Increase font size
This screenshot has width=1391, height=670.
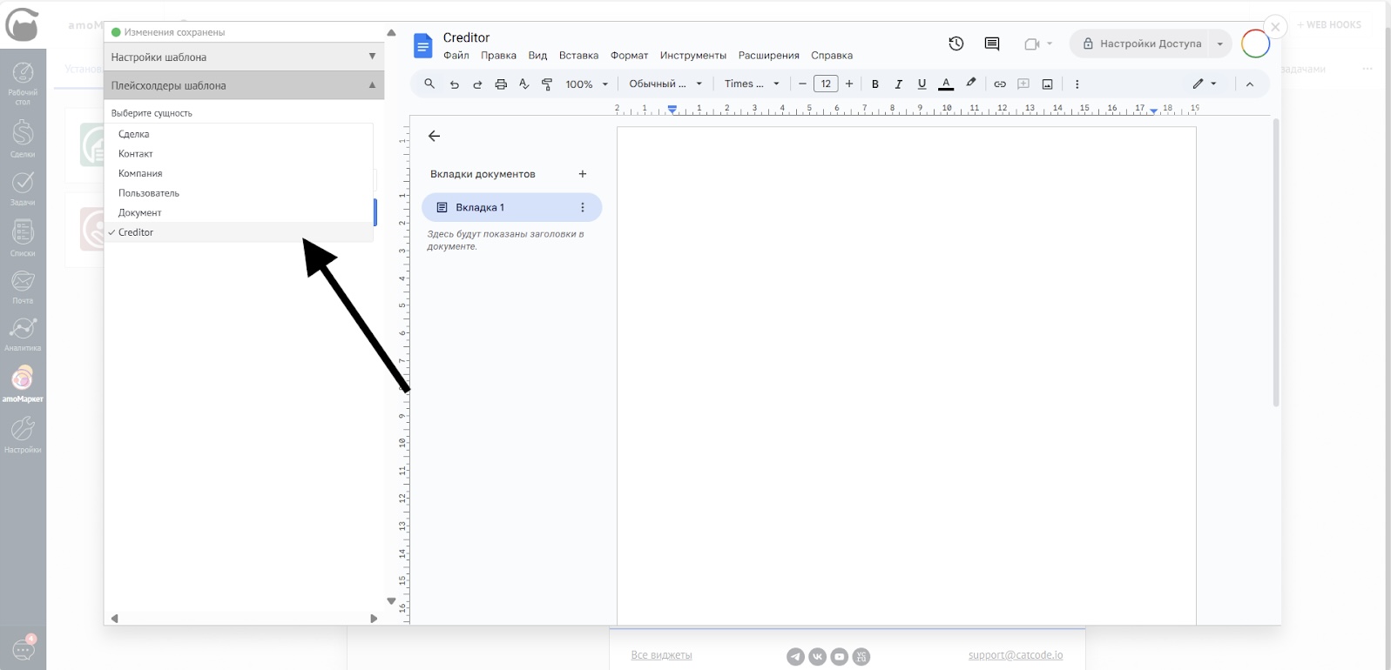click(849, 84)
